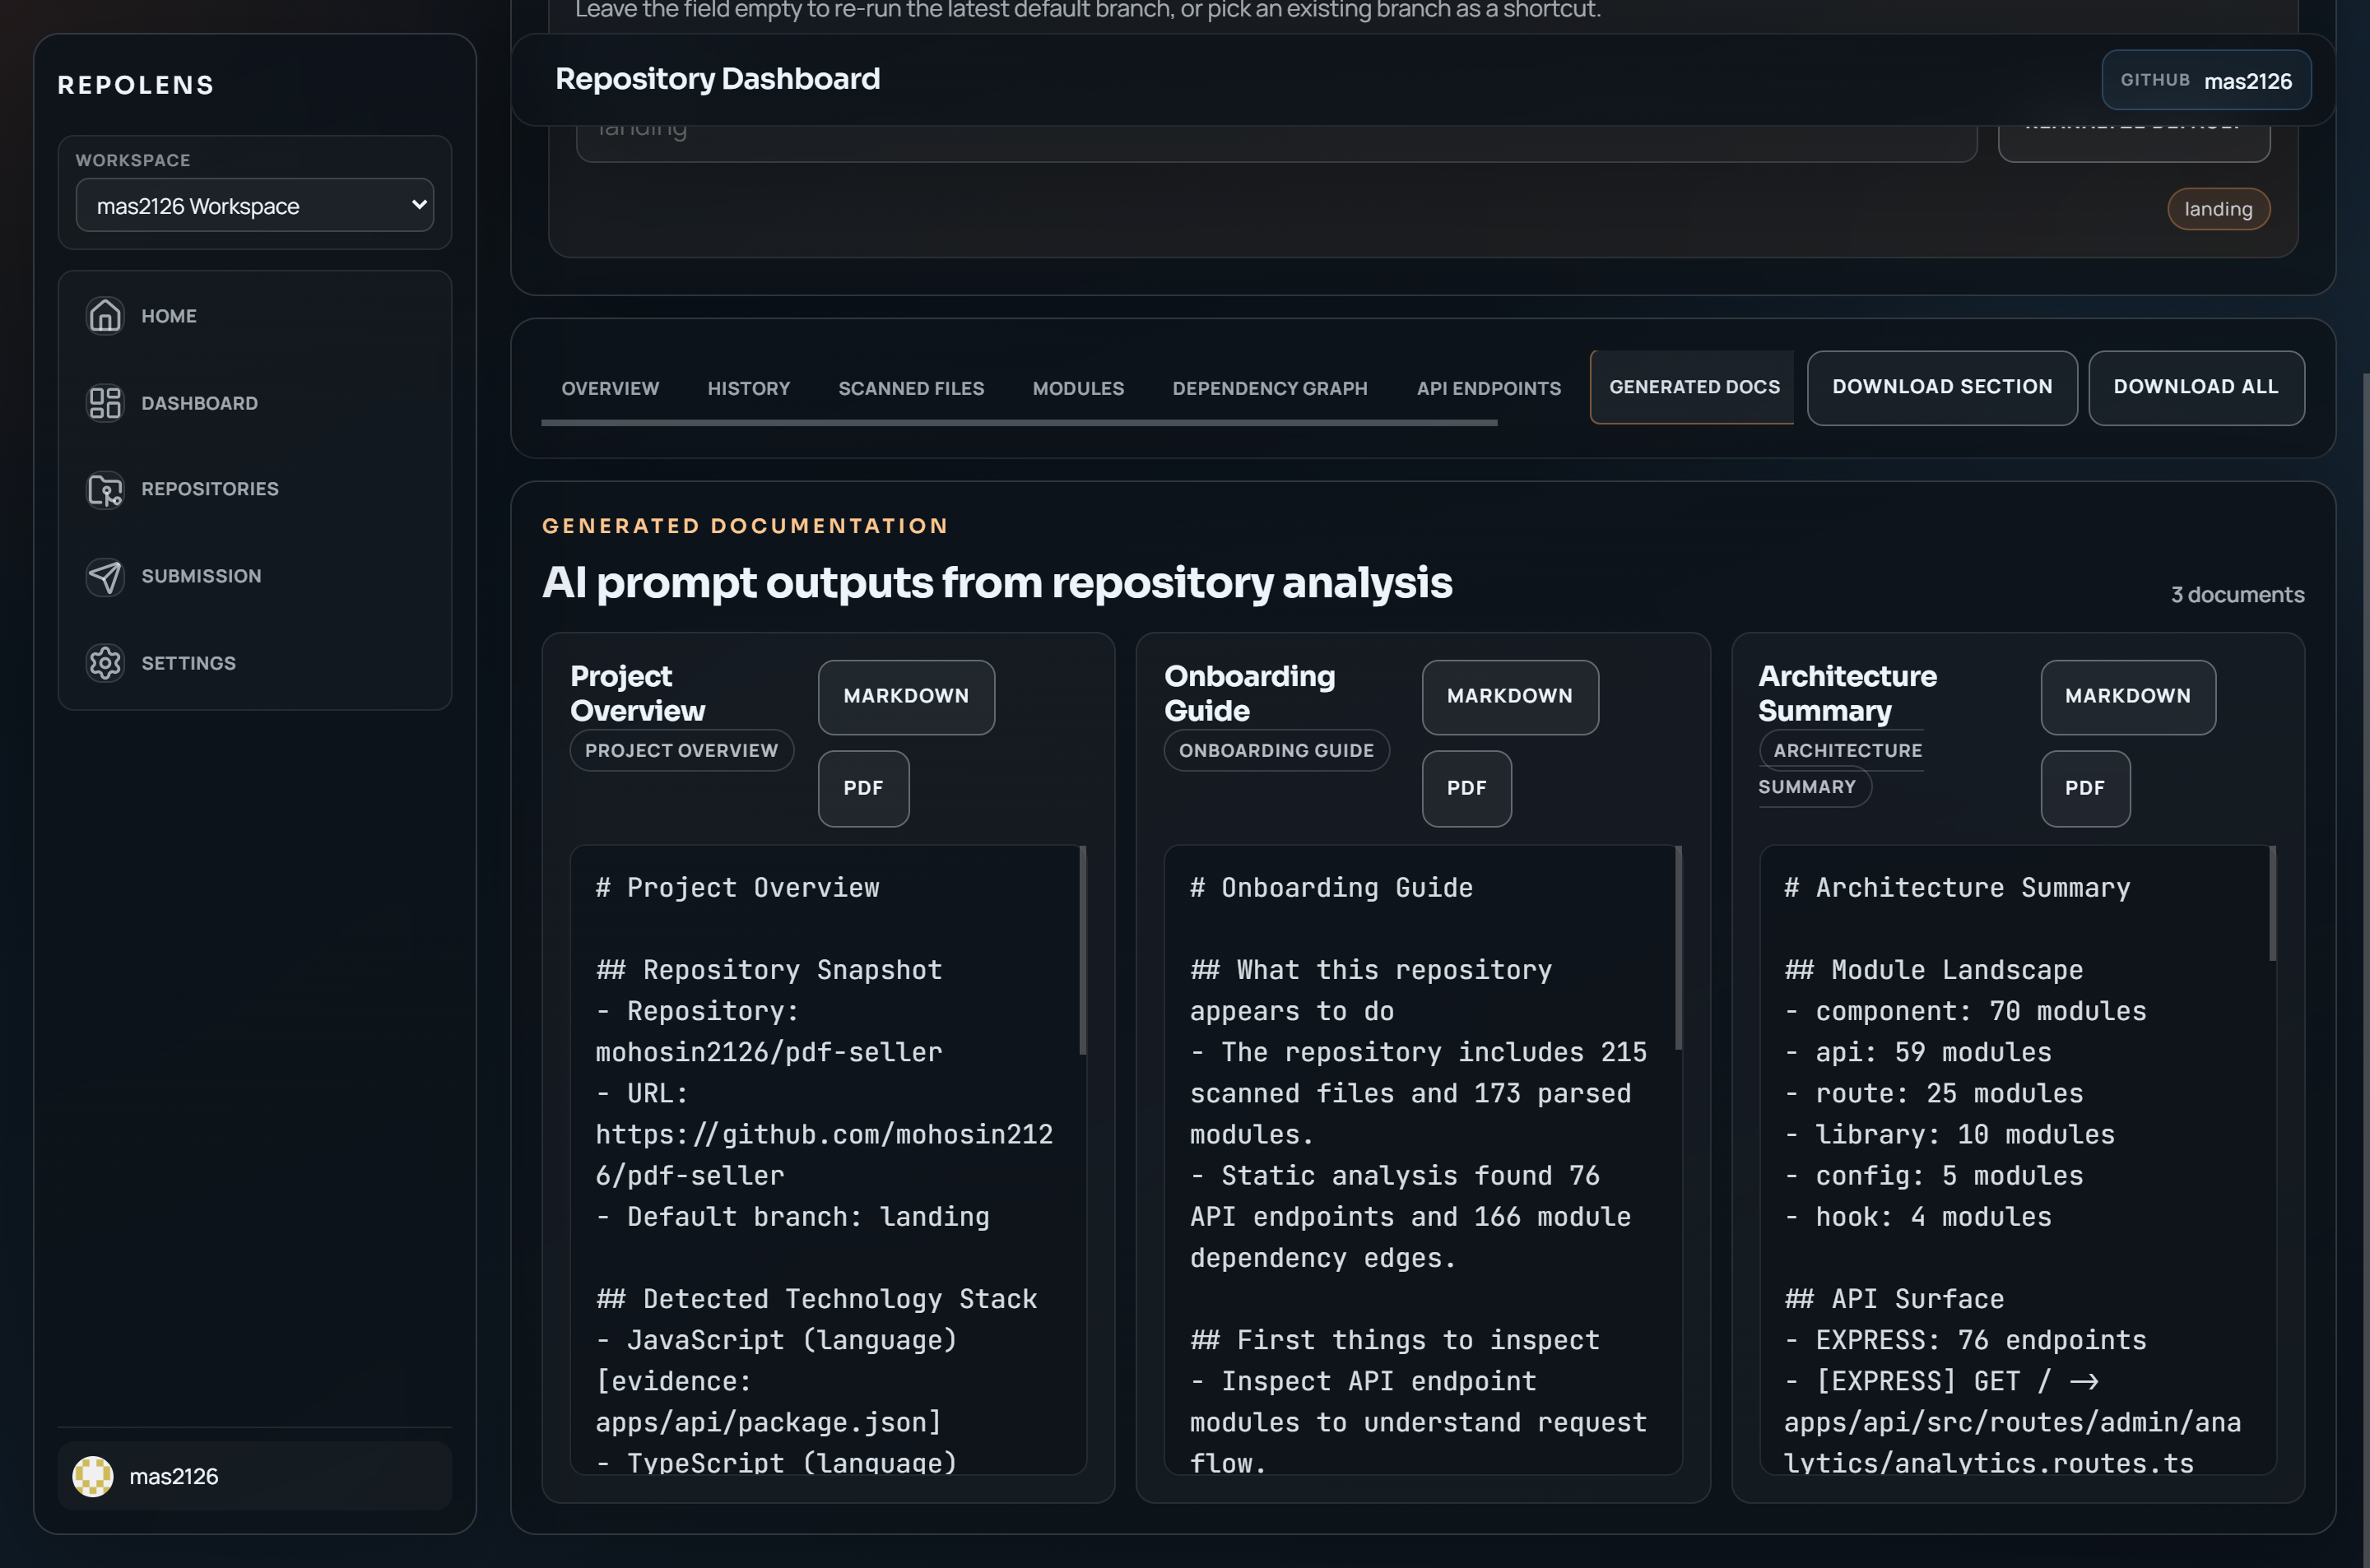The image size is (2370, 1568).
Task: Select the API Endpoints tab
Action: pyautogui.click(x=1488, y=388)
